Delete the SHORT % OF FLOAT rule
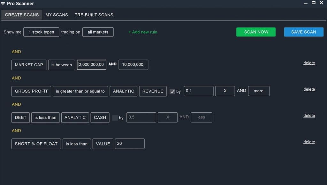Viewport: 327px width, 185px height. pyautogui.click(x=309, y=142)
